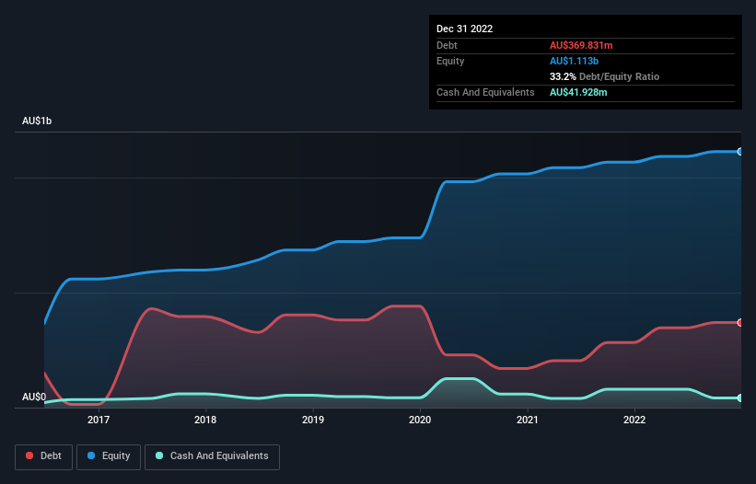Click the Debt label in the tooltip
Image resolution: width=756 pixels, height=484 pixels.
447,45
